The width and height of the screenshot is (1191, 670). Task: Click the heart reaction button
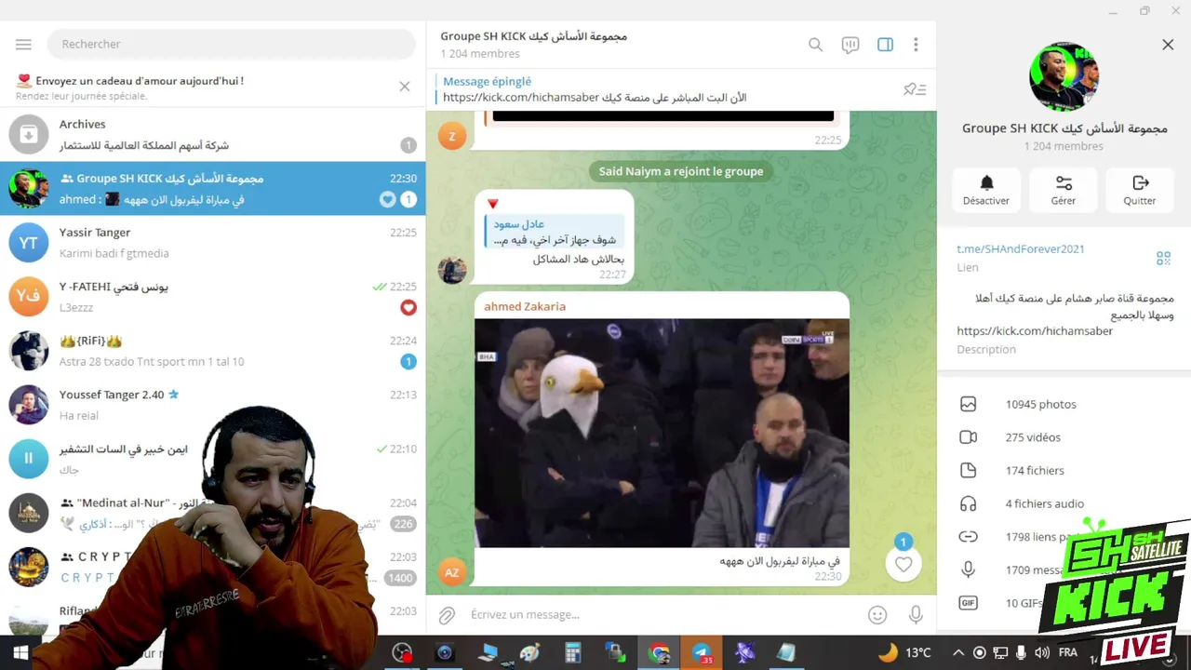tap(903, 564)
